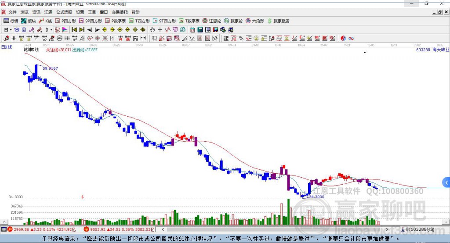
Task: Toggle the color flag chart icon
Action: tap(65, 30)
